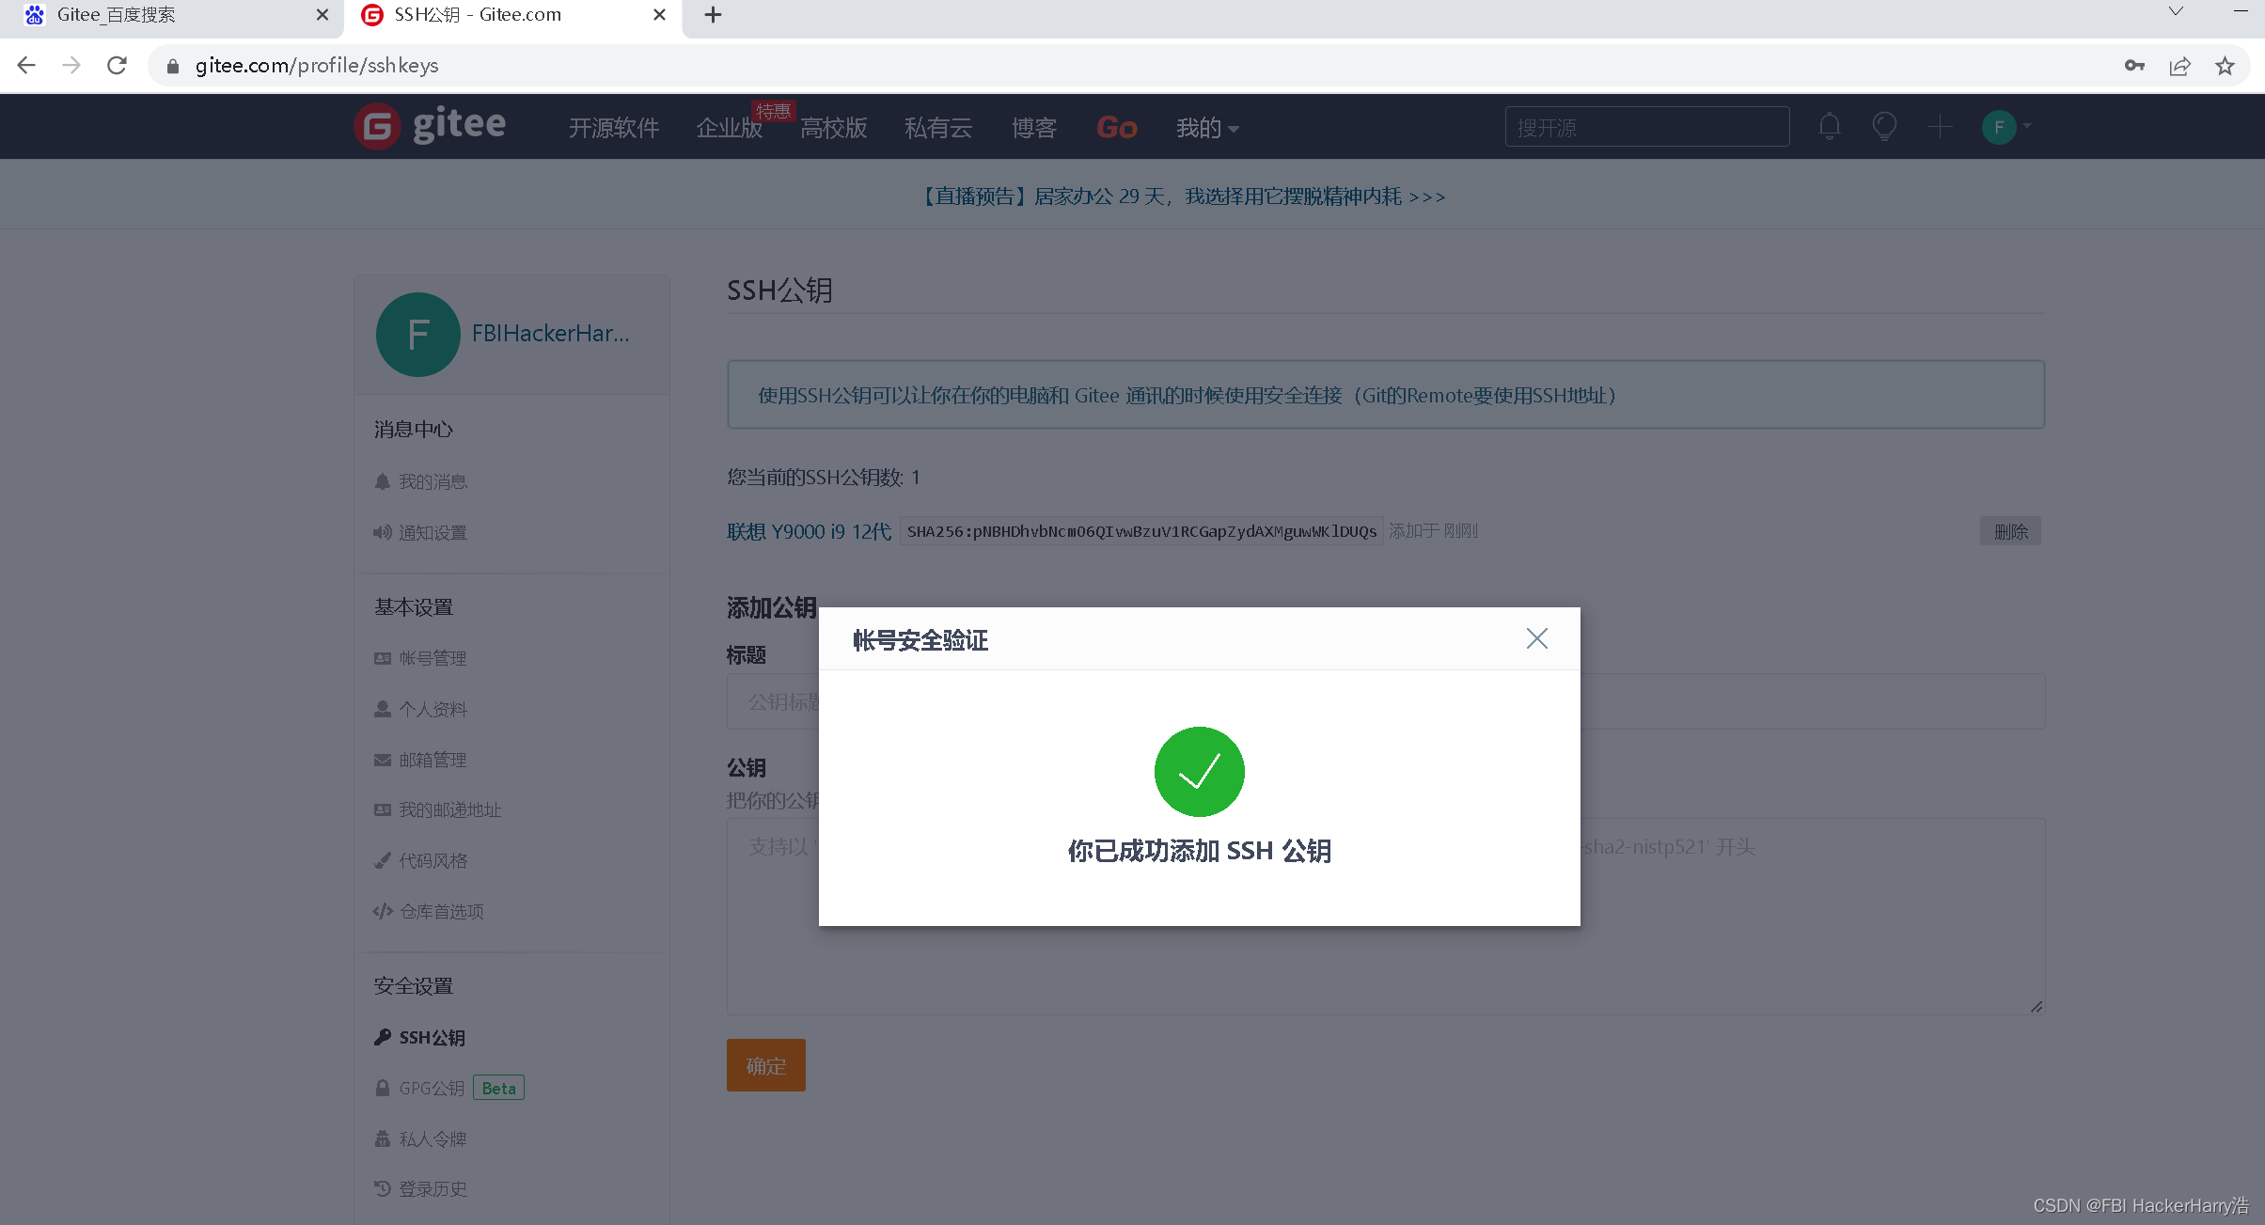Go back in browser history

coord(26,65)
